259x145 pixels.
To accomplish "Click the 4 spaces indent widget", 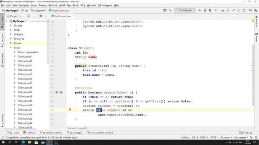I will tap(226, 137).
